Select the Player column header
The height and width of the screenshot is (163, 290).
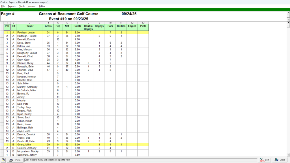pos(29,26)
